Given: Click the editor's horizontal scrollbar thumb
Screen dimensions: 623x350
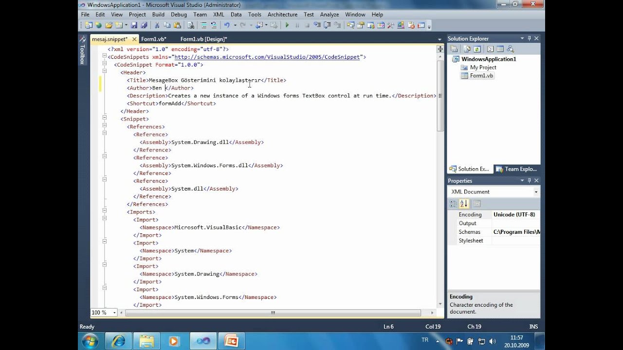Looking at the screenshot, I should pyautogui.click(x=273, y=313).
